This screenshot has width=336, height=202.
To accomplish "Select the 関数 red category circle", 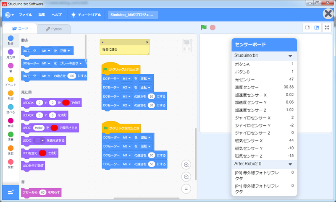I will (11, 162).
